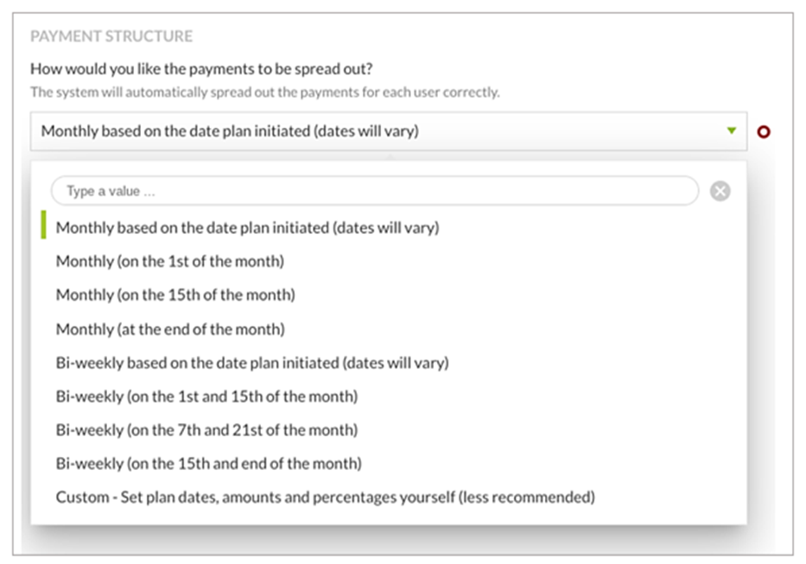Select Bi-weekly based on date plan initiated
This screenshot has width=806, height=564.
pyautogui.click(x=252, y=363)
